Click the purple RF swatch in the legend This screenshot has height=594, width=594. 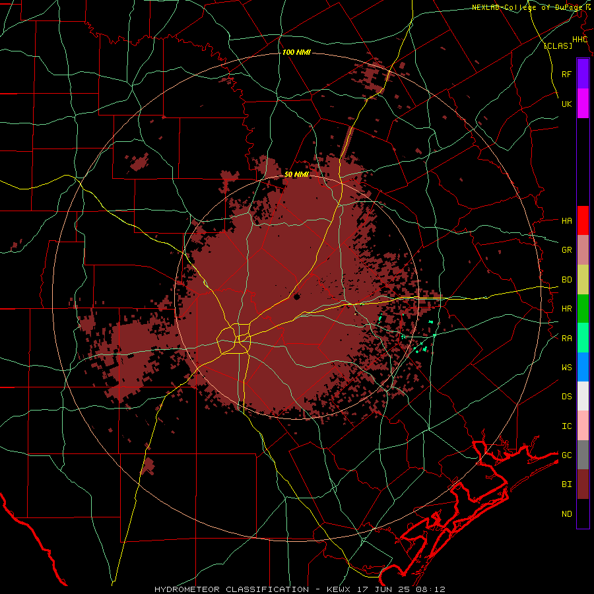pyautogui.click(x=583, y=74)
